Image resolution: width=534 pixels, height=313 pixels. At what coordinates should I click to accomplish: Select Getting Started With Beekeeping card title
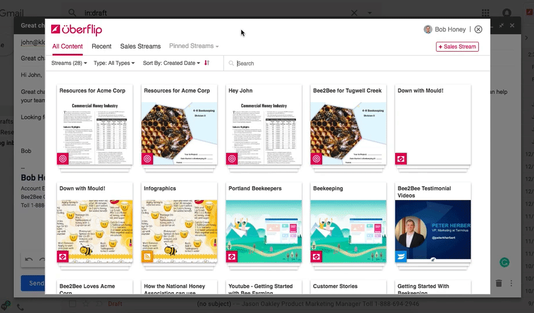[x=423, y=290]
